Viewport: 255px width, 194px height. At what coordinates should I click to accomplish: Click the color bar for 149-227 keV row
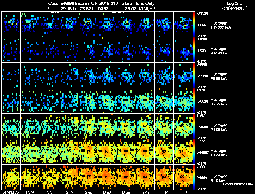[x=194, y=25]
